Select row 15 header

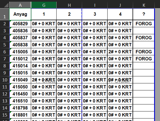[4, 115]
